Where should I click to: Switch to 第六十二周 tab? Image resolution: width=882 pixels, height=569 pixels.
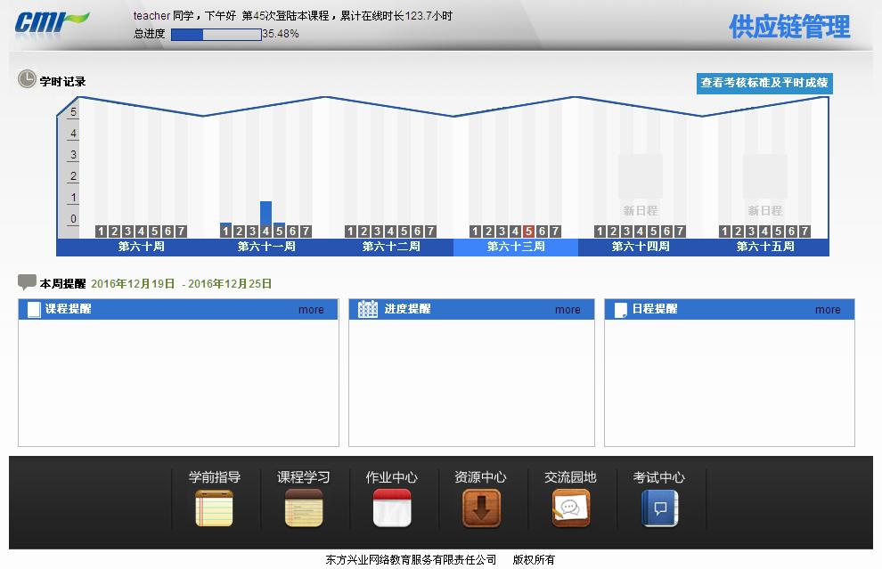(x=391, y=247)
